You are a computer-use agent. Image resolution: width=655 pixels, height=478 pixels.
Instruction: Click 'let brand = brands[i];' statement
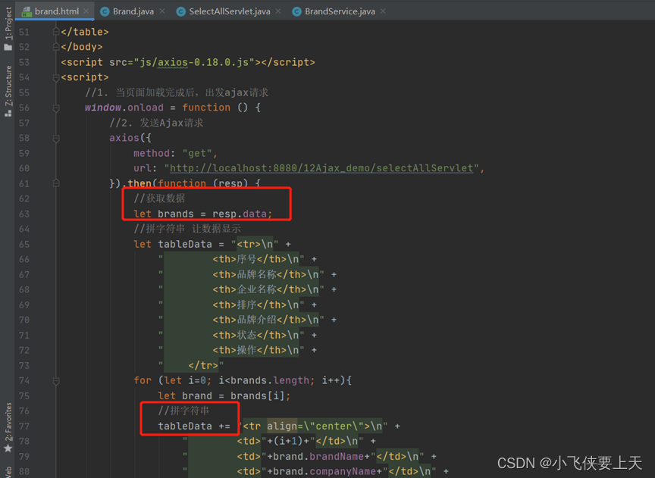(224, 395)
